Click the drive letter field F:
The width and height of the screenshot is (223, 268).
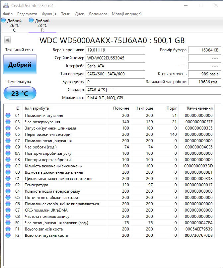pyautogui.click(x=115, y=82)
